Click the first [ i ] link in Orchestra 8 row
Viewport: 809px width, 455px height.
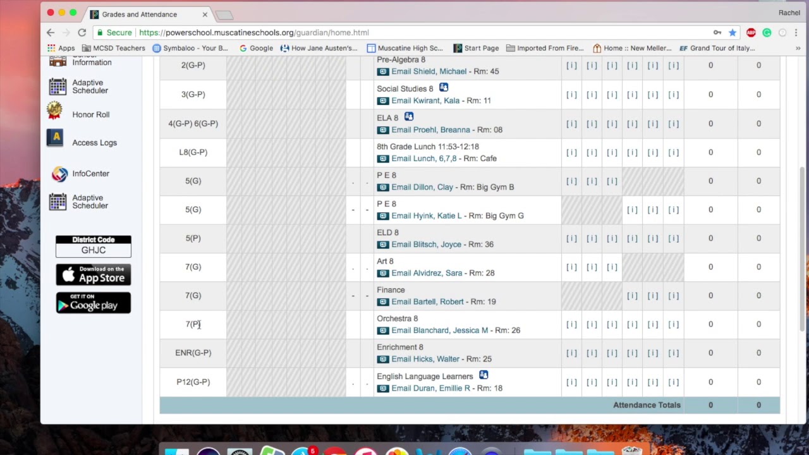571,324
